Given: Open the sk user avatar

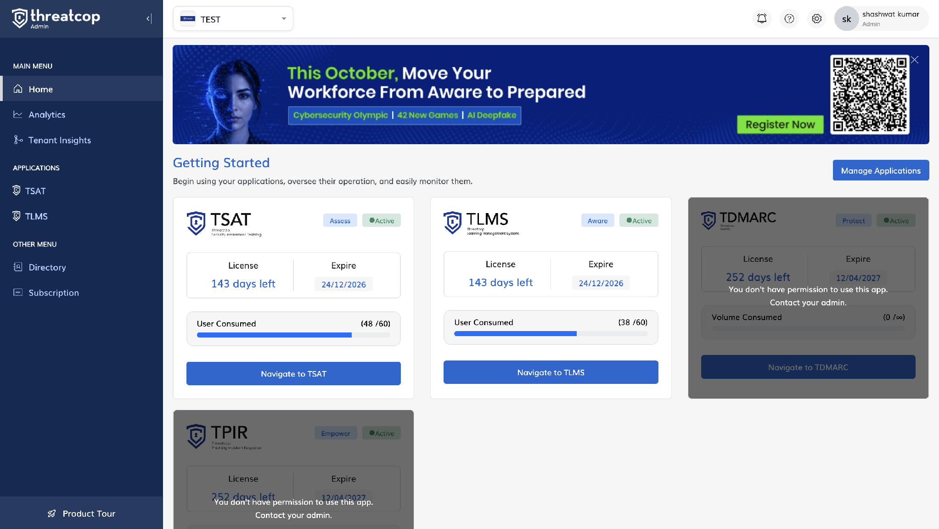Looking at the screenshot, I should pos(846,19).
